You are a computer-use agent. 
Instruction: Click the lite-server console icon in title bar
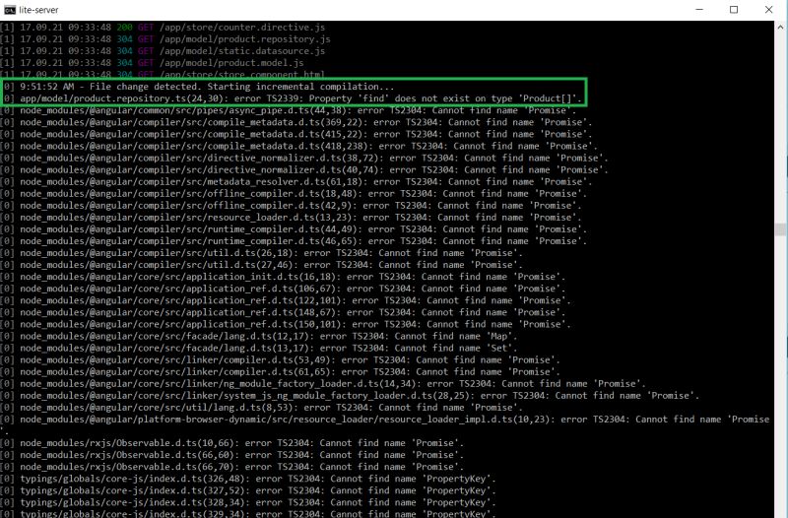coord(10,10)
